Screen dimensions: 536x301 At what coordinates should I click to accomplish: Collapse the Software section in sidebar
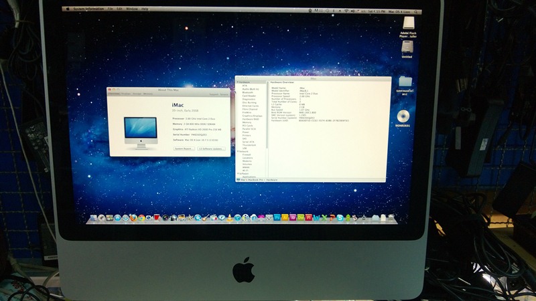coord(238,174)
